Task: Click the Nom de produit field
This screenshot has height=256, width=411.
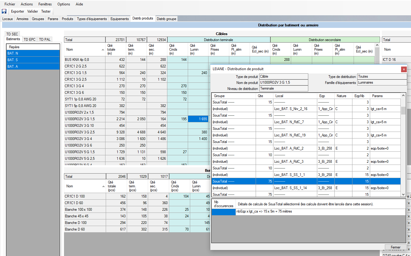Action: pyautogui.click(x=283, y=82)
